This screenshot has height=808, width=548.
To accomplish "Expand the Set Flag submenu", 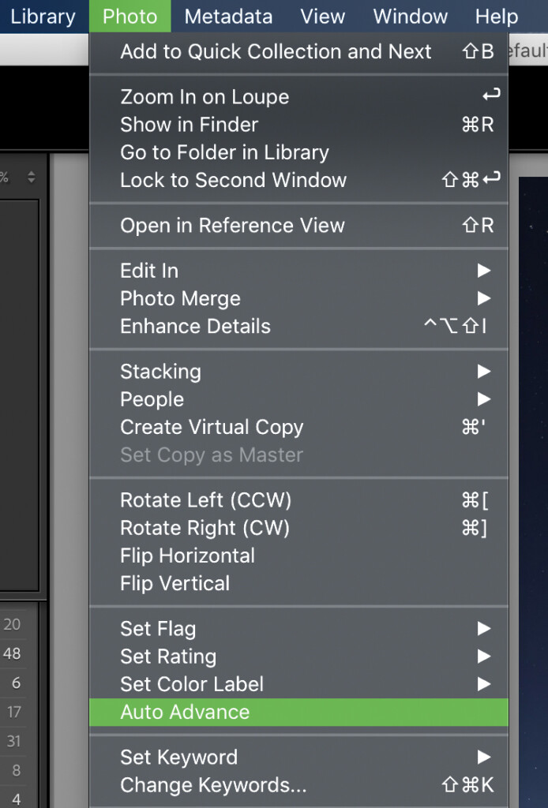I will pyautogui.click(x=298, y=629).
